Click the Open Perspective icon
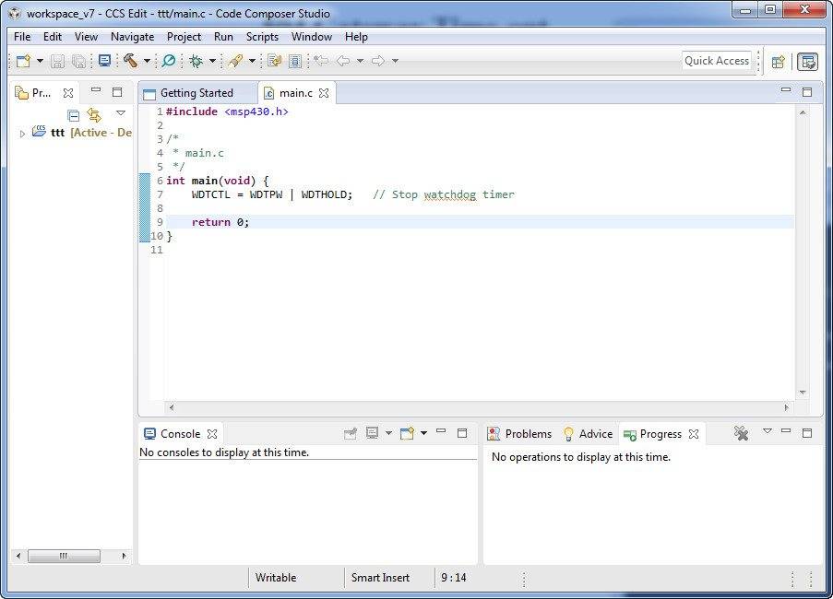833x599 pixels. (779, 62)
